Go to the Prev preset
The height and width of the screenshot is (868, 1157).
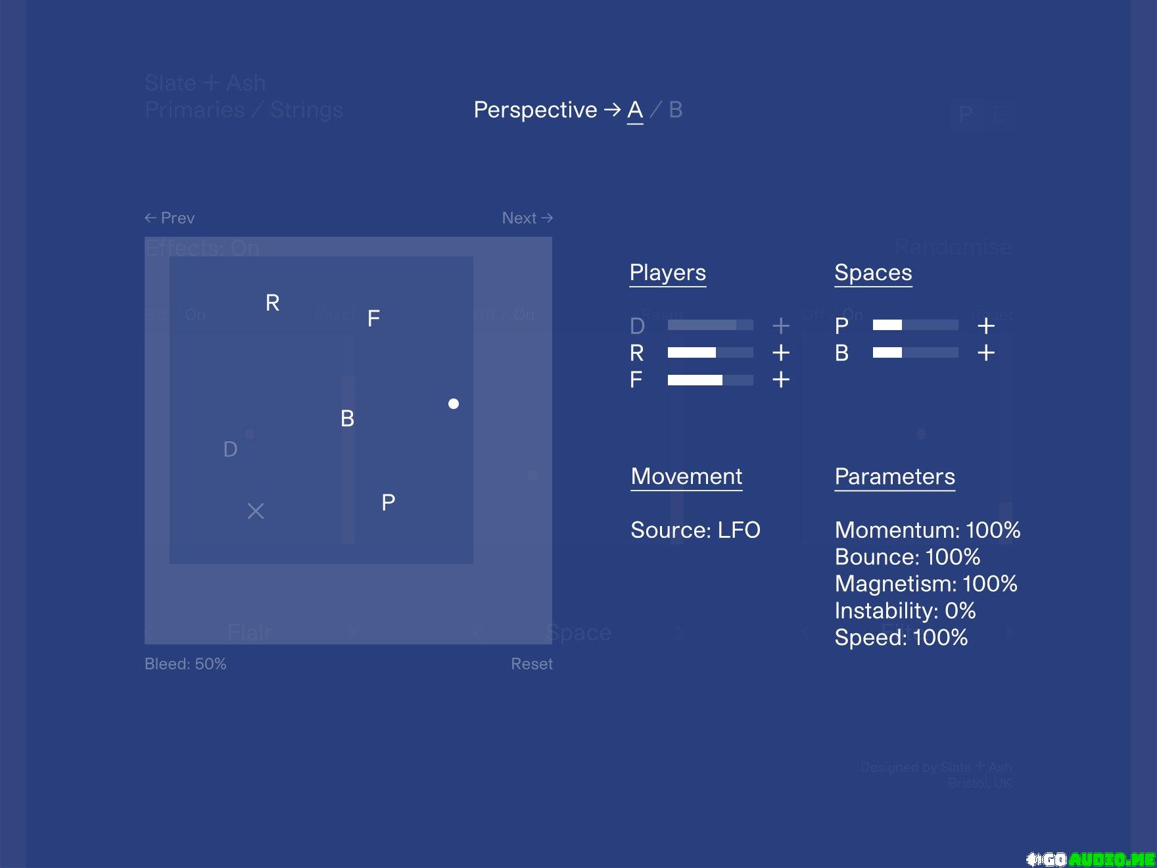tap(170, 218)
